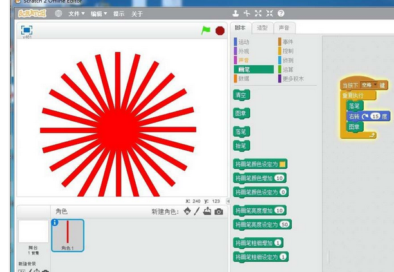394x272 pixels.
Task: Click value 1 in 将画笔粗细设定为 block
Action: (x=283, y=257)
